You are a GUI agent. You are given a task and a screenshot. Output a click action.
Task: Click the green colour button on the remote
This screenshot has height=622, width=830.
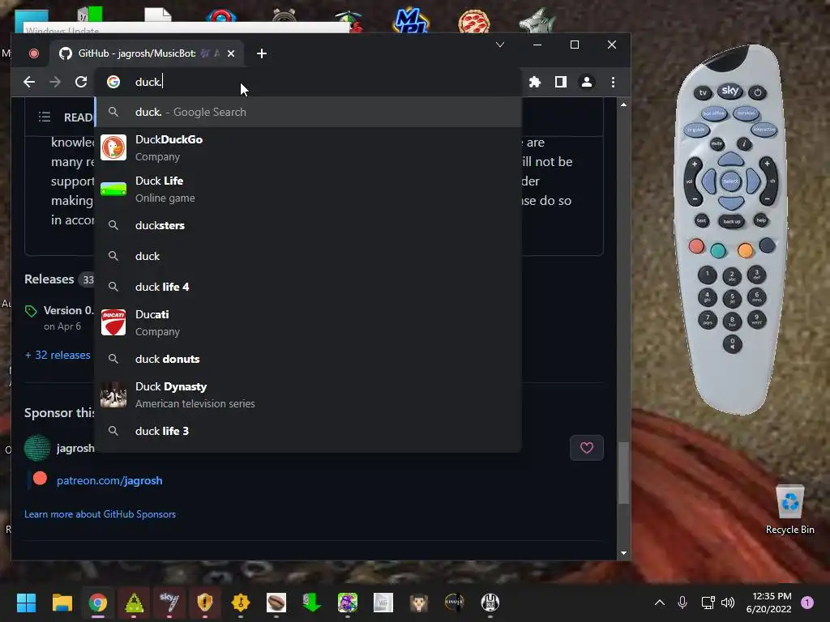(718, 251)
